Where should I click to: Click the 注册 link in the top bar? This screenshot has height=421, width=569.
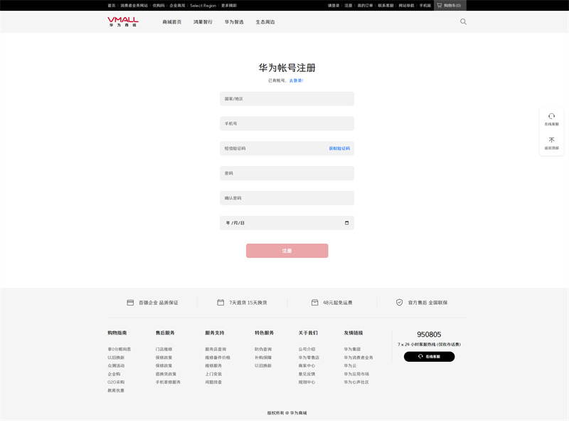[x=349, y=6]
